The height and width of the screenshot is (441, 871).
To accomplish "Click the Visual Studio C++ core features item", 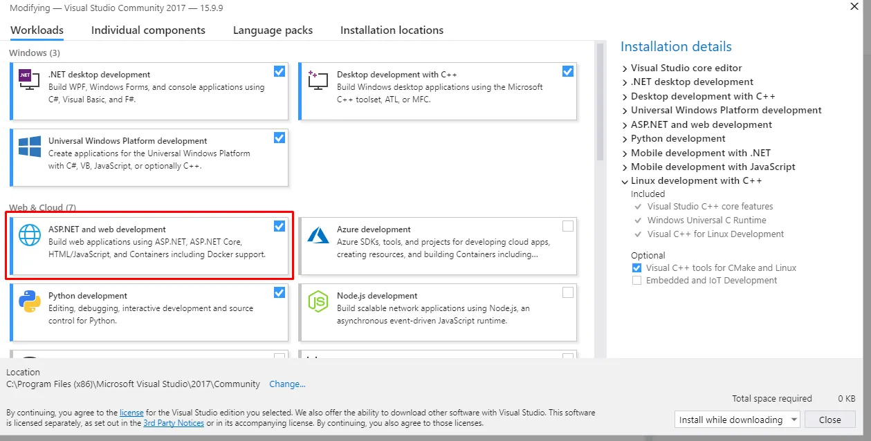I will click(x=710, y=207).
